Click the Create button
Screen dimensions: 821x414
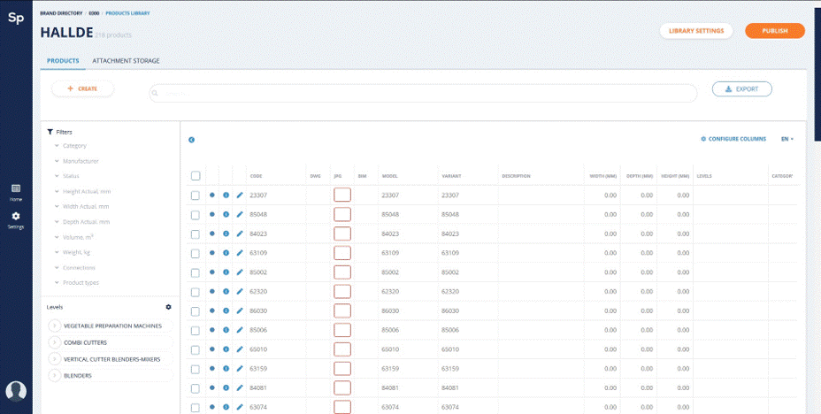tap(83, 88)
